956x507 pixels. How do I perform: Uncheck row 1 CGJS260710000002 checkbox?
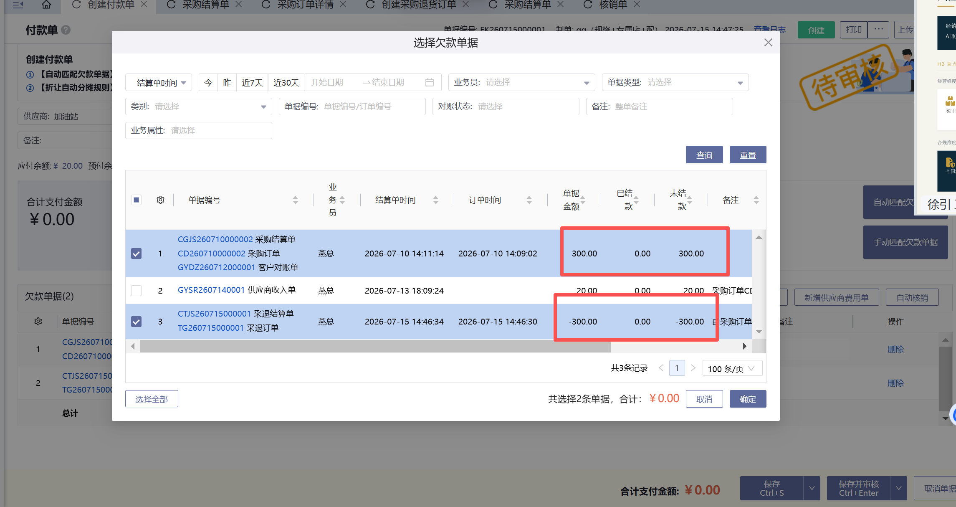pyautogui.click(x=136, y=253)
